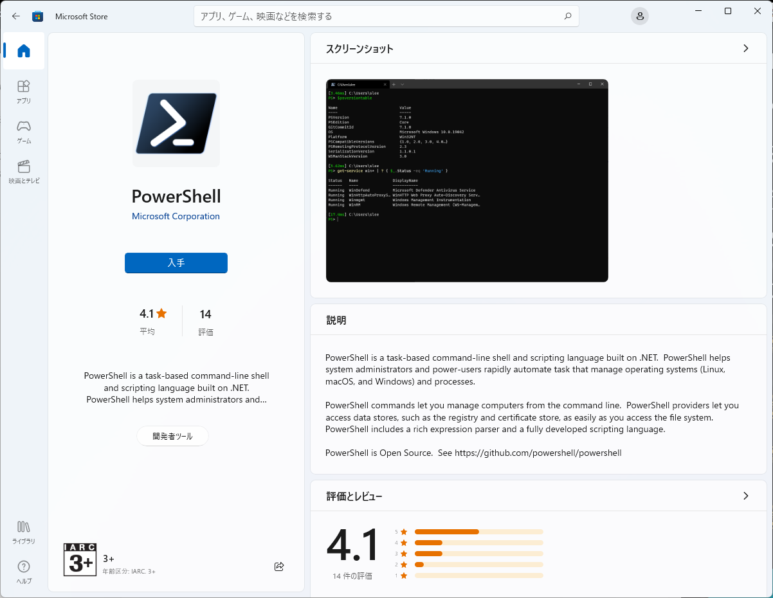Image resolution: width=773 pixels, height=598 pixels.
Task: Click the '14 件の評価' label
Action: pos(352,576)
